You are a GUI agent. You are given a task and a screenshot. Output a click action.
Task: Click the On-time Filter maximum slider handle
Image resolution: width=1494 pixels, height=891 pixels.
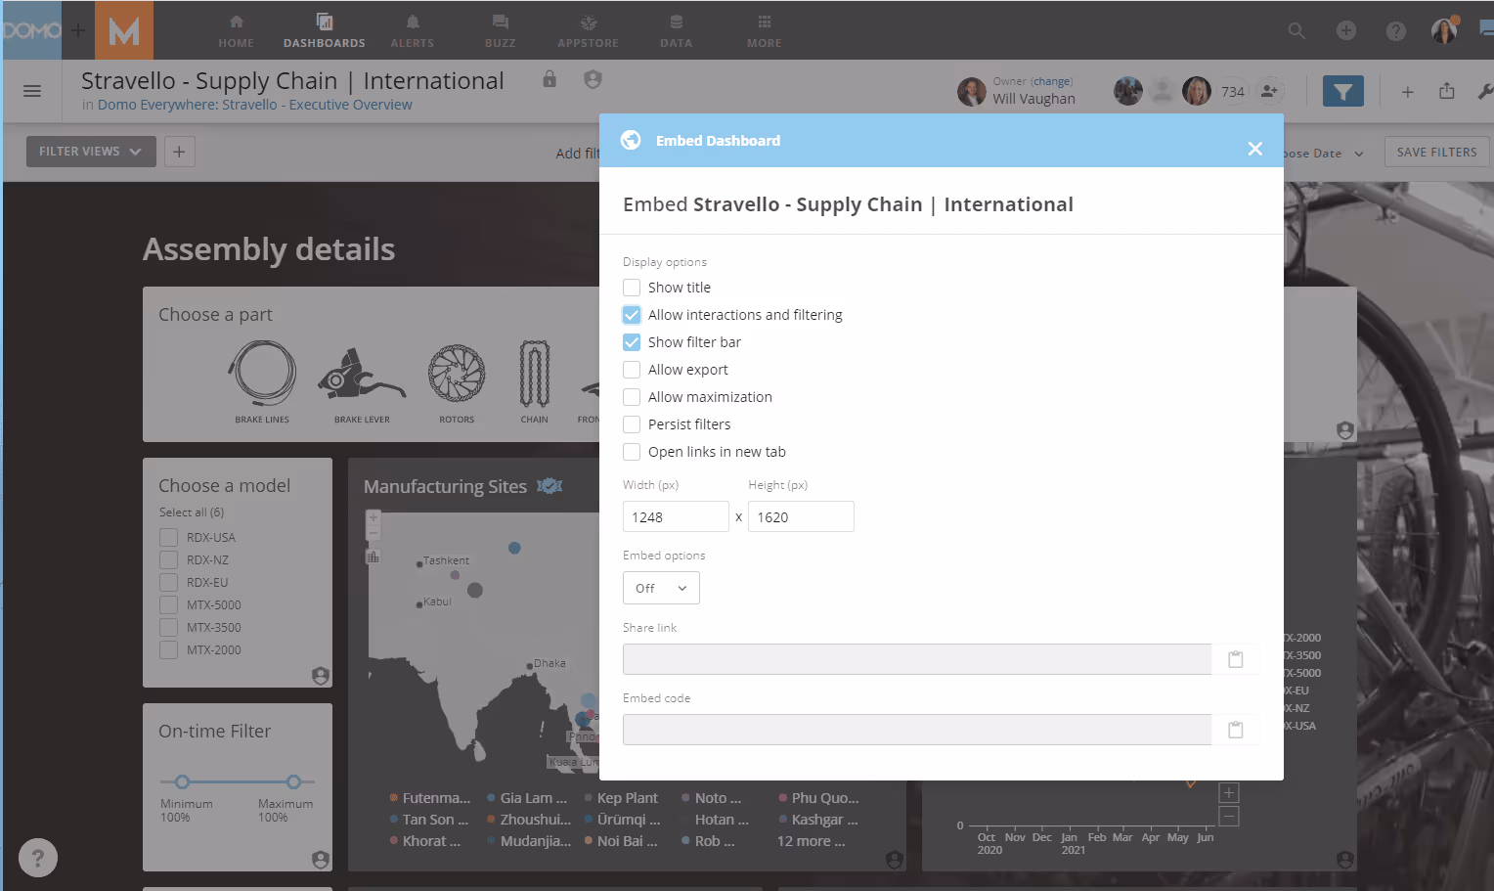293,781
